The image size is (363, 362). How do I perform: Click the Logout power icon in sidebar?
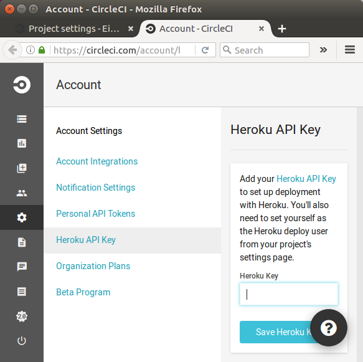pyautogui.click(x=22, y=341)
